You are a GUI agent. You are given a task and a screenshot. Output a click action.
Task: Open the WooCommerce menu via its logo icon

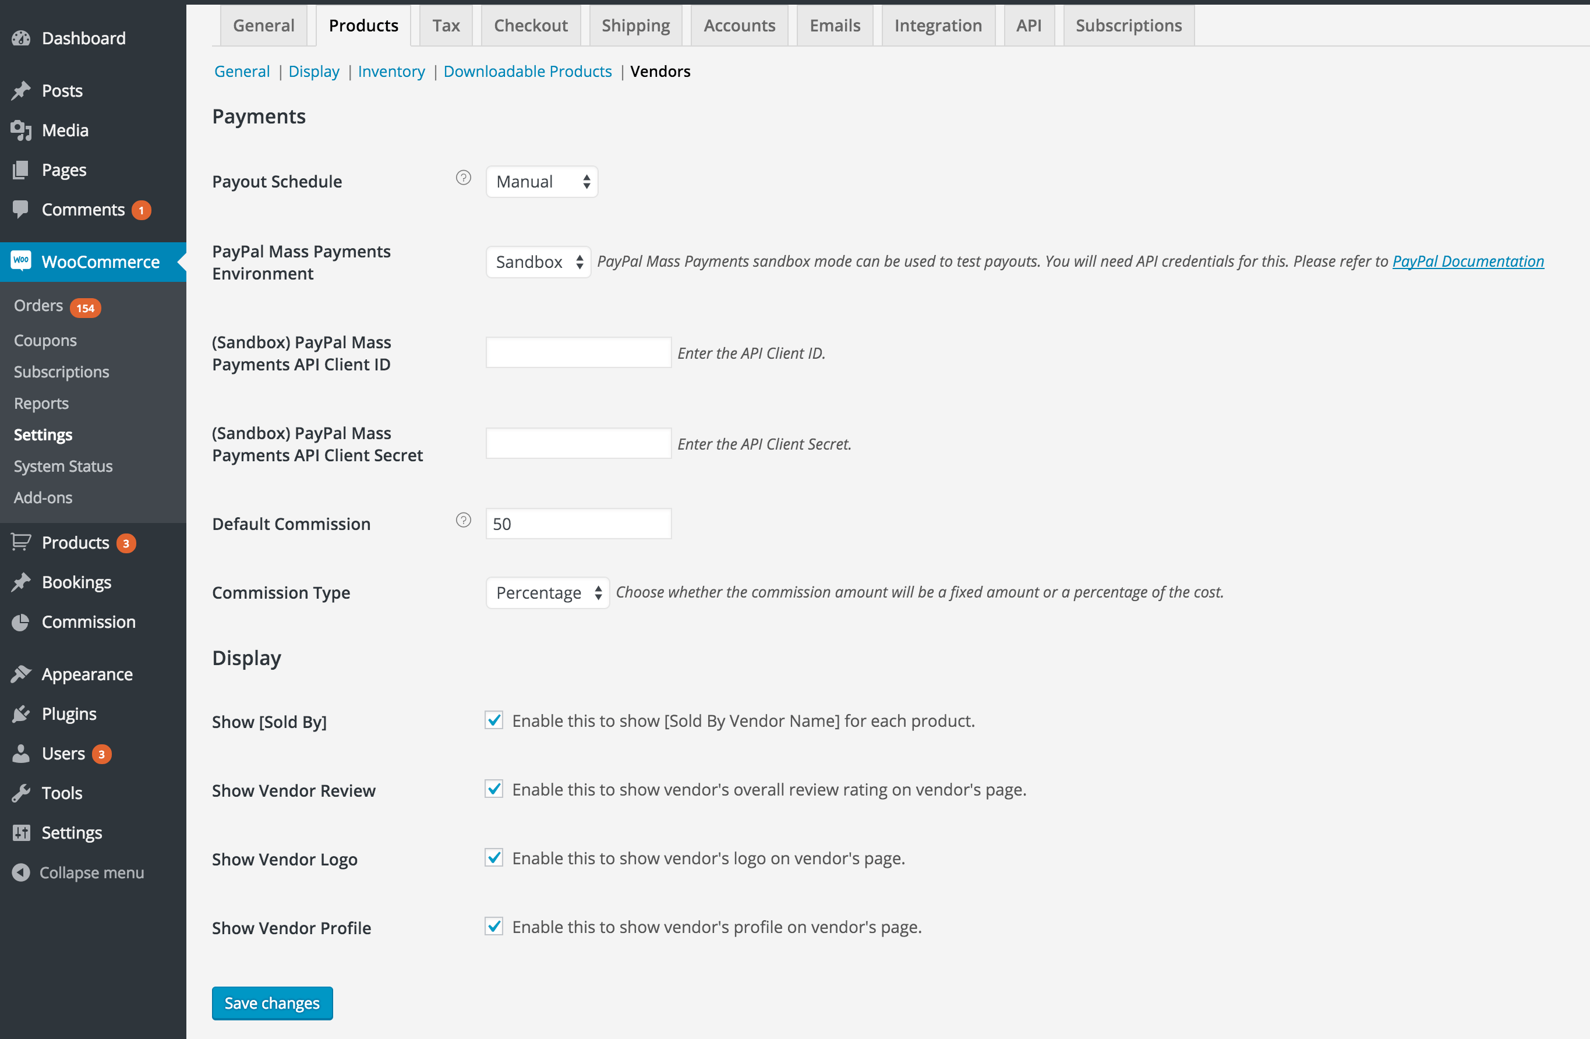[21, 260]
